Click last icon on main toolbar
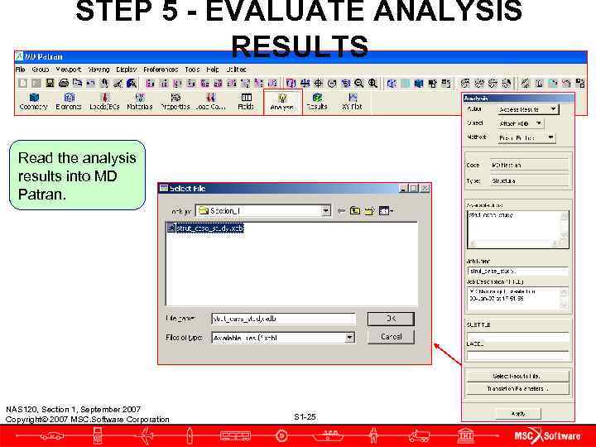The width and height of the screenshot is (596, 447). pos(580,84)
